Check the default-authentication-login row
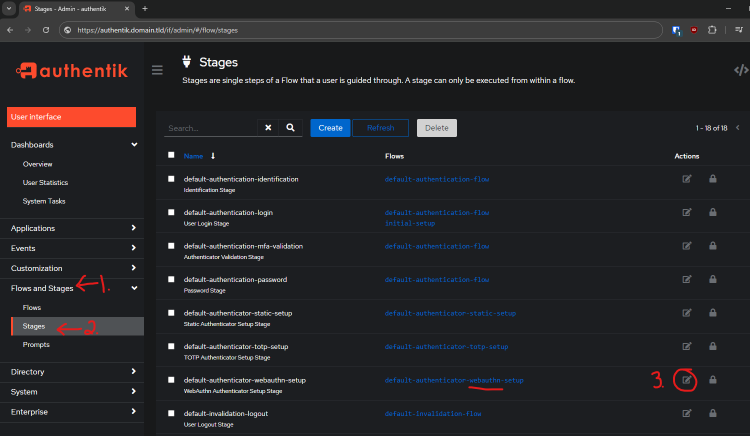 (171, 212)
